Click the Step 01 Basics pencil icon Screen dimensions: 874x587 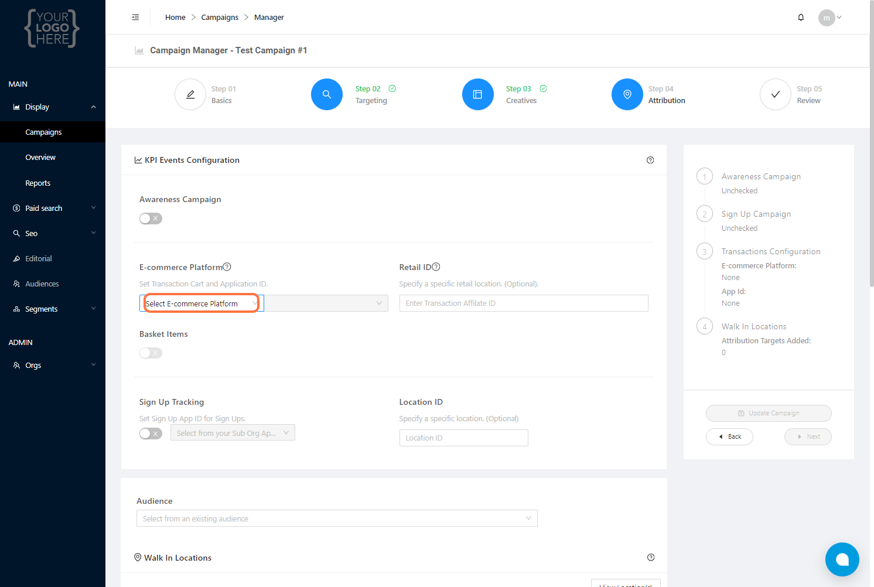(x=190, y=94)
